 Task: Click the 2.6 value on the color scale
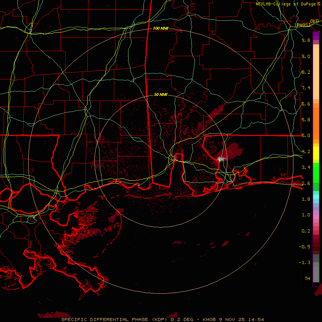point(306,184)
